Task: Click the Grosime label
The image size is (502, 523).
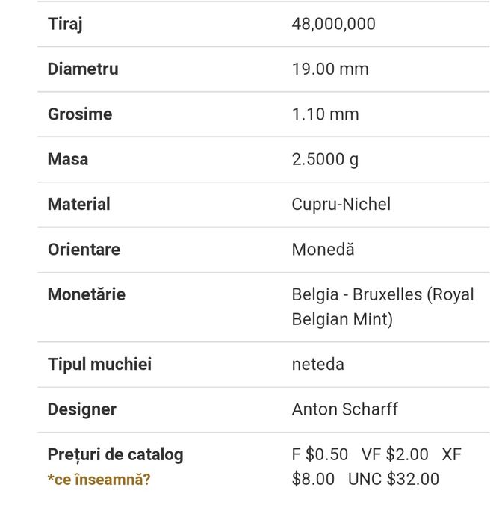Action: (80, 114)
